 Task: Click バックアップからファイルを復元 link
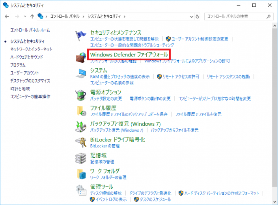coord(174,130)
